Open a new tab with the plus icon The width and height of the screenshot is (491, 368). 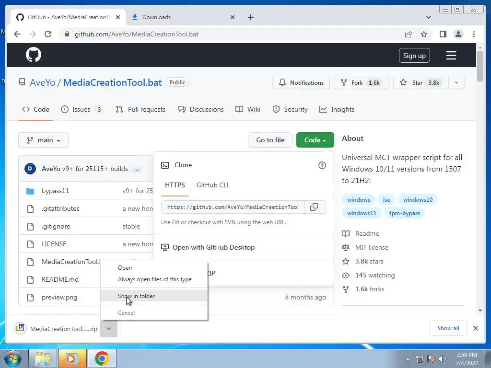250,17
